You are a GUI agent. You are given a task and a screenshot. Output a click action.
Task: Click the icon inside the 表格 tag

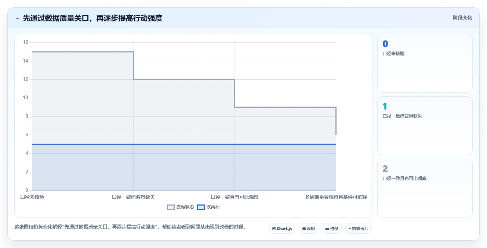click(304, 229)
